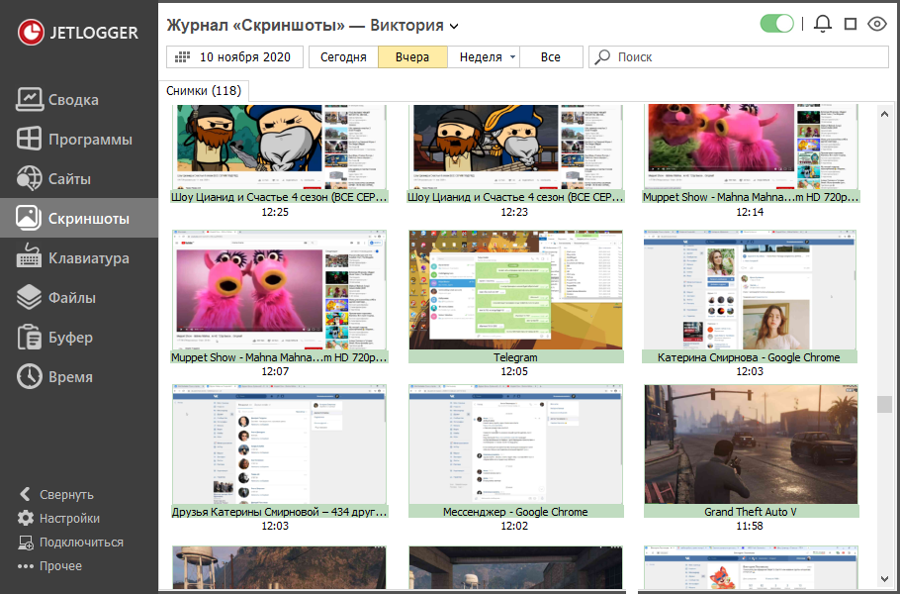
Task: Open the Сайты globe icon
Action: (x=30, y=179)
